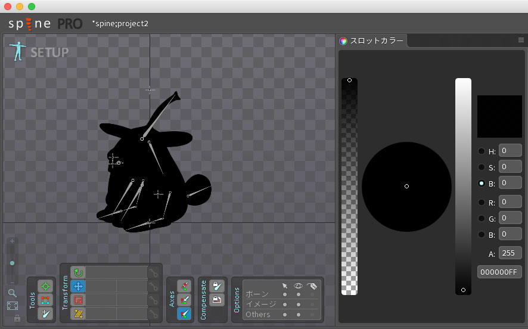
Task: Click inside the circular color wheel
Action: (x=407, y=187)
